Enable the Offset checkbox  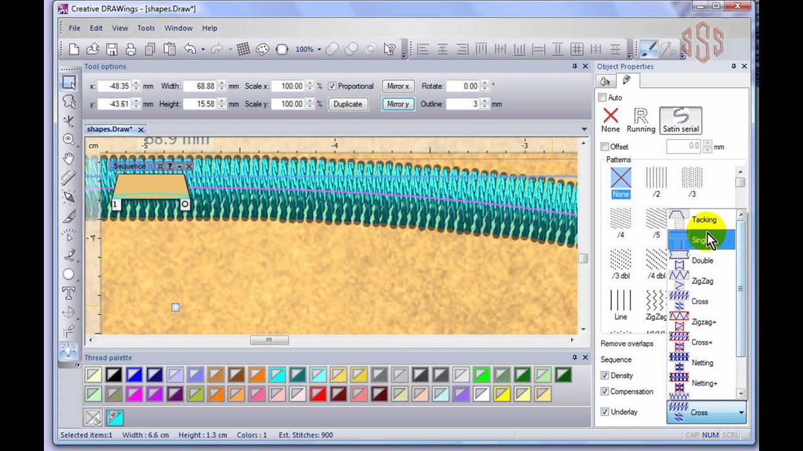605,147
